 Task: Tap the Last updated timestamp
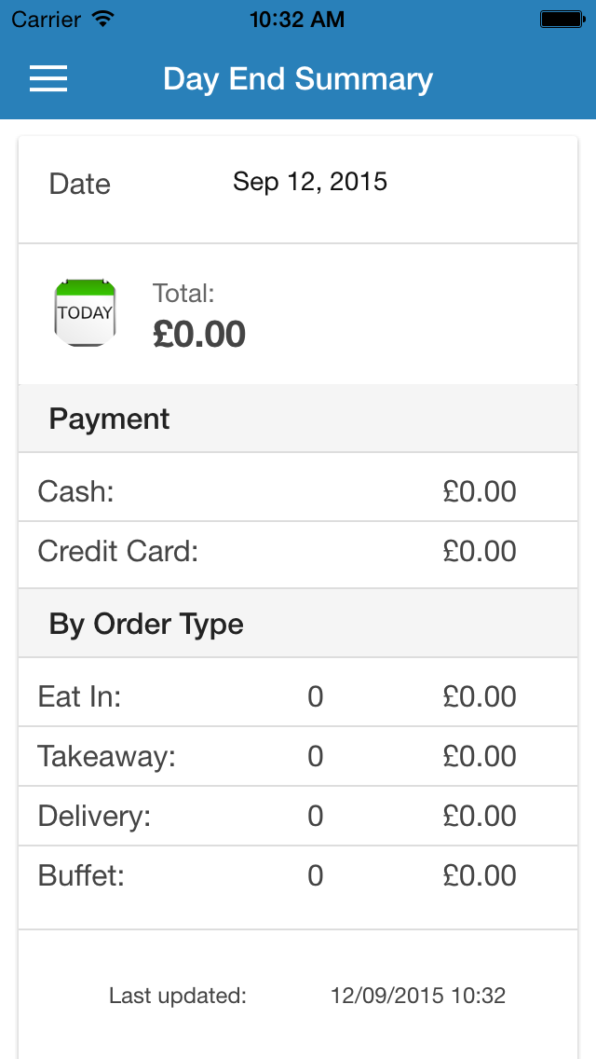coord(417,996)
